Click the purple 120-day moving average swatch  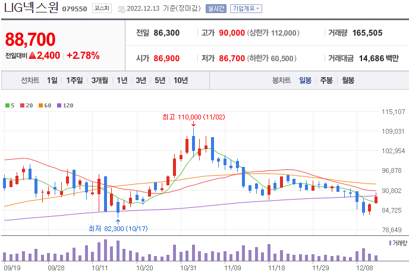click(x=59, y=106)
